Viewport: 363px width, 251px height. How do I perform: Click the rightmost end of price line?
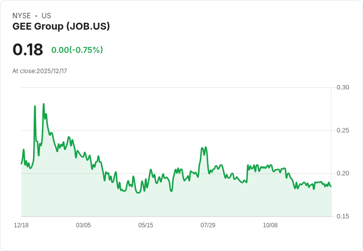click(331, 186)
